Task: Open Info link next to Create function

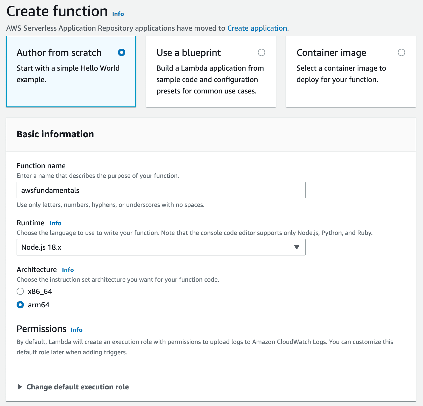Action: pyautogui.click(x=118, y=14)
